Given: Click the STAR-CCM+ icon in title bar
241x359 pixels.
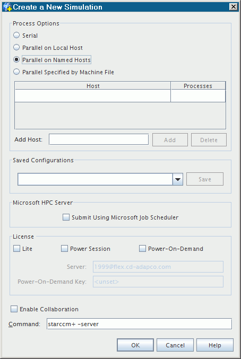Looking at the screenshot, I should (x=7, y=7).
